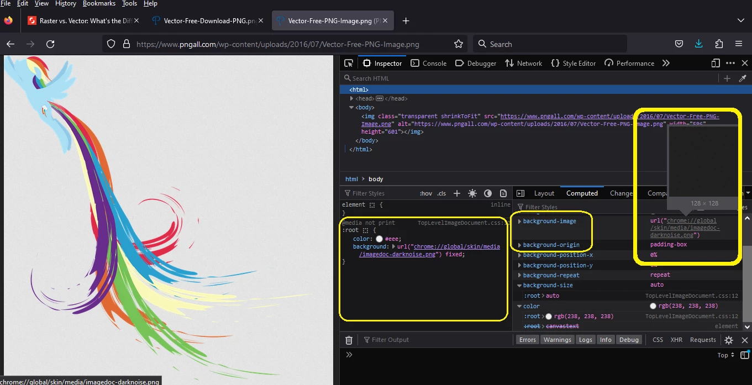Screen dimensions: 752x385
Task: Click color swatch beside :root rgb(238, 238, 238)
Action: click(x=549, y=317)
